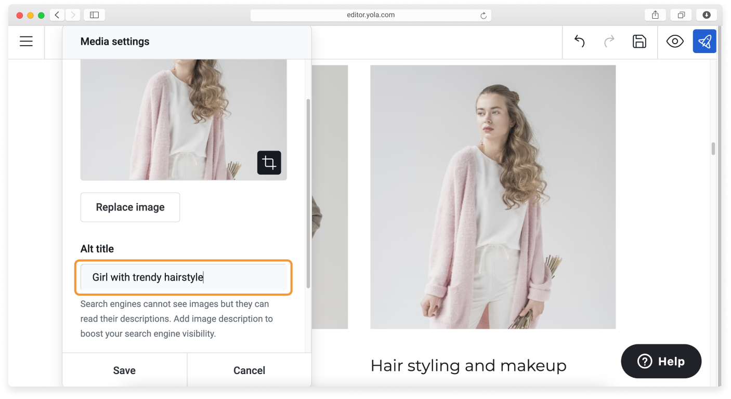
Task: Open the Safari downloads icon
Action: (x=707, y=15)
